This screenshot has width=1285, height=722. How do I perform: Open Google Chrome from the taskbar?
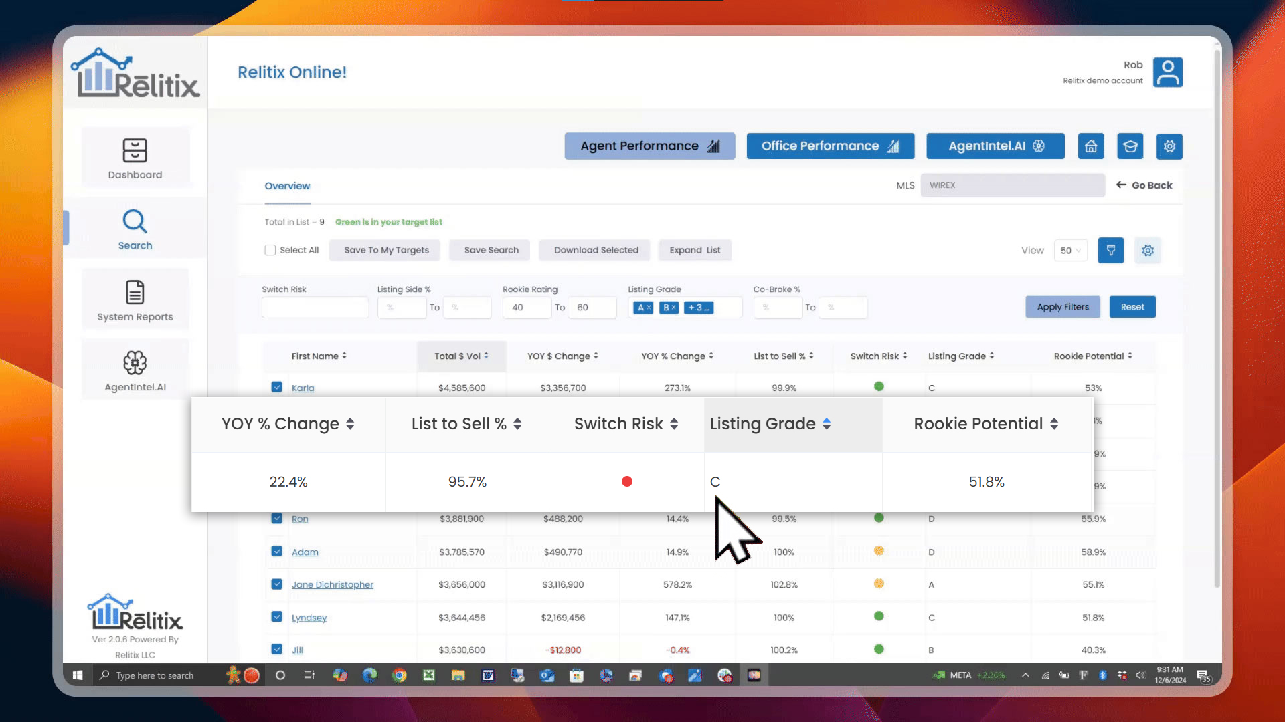click(x=400, y=675)
